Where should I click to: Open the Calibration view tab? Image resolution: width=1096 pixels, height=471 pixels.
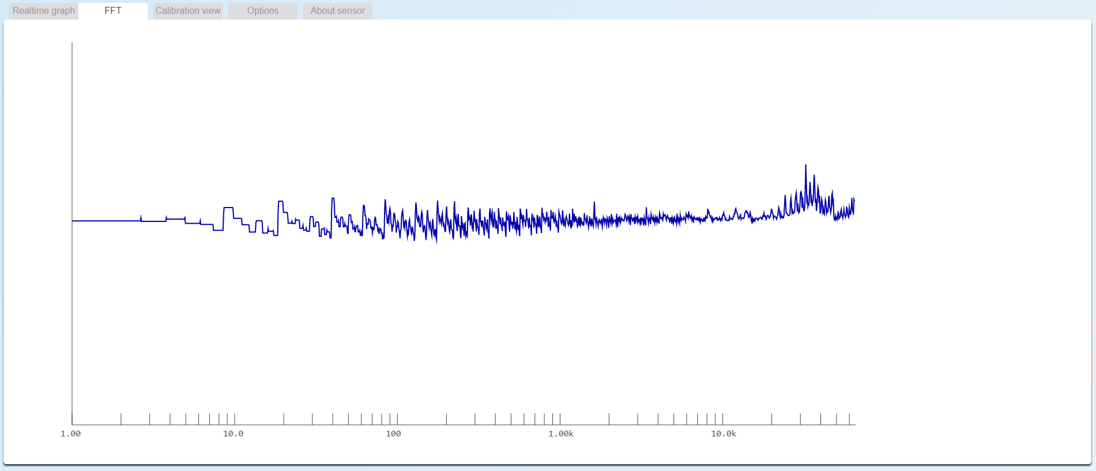[x=188, y=11]
